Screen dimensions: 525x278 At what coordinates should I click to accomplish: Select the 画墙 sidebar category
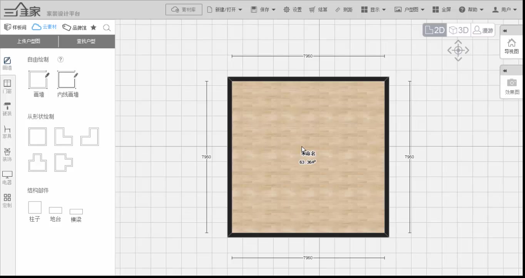[x=7, y=63]
